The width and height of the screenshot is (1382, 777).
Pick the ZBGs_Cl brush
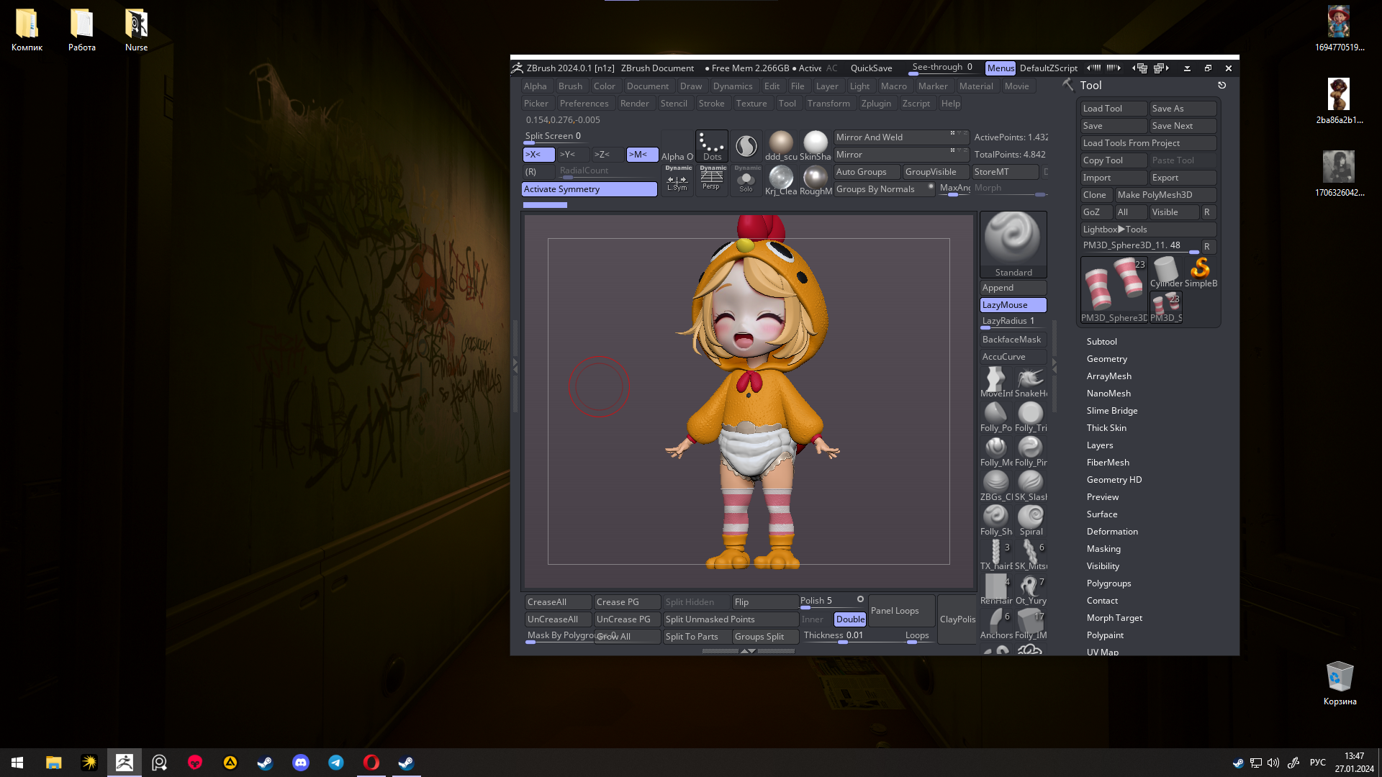coord(995,485)
